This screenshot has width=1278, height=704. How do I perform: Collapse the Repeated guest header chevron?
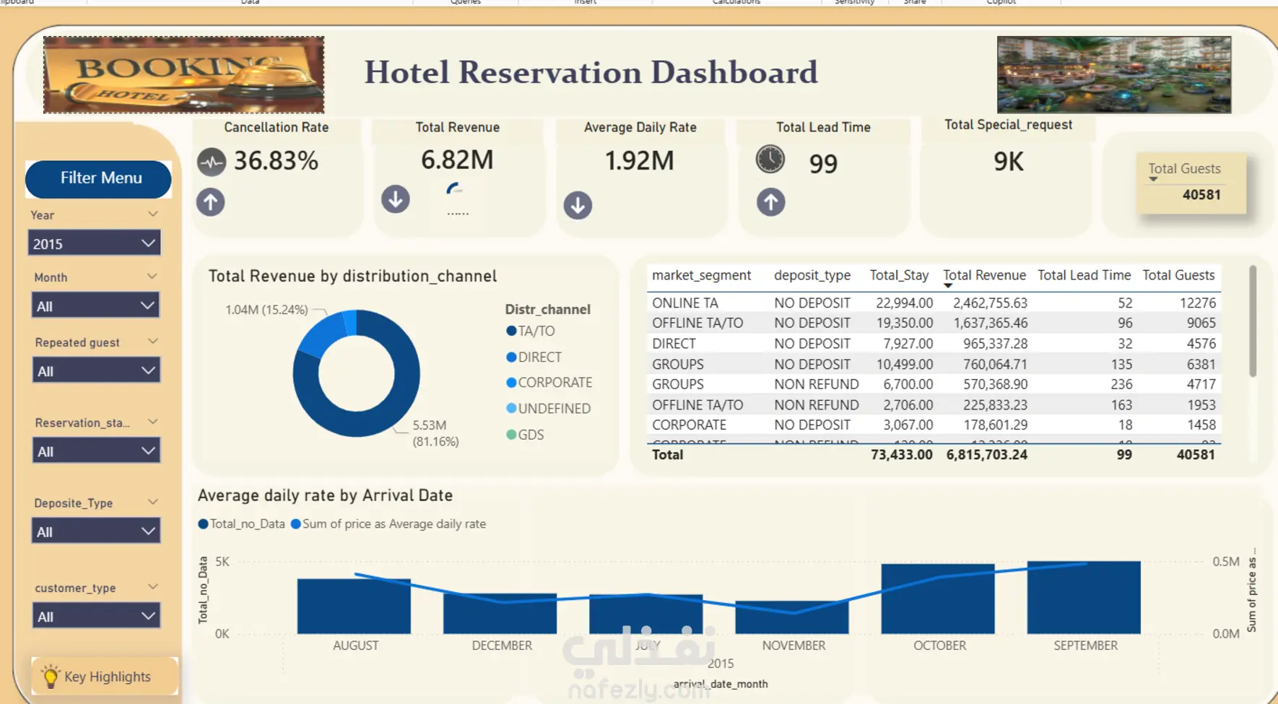(x=152, y=342)
